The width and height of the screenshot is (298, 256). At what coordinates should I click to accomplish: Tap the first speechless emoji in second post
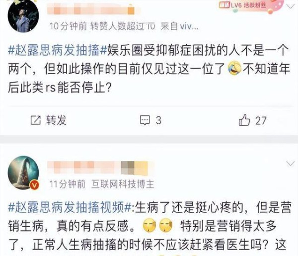tap(149, 226)
